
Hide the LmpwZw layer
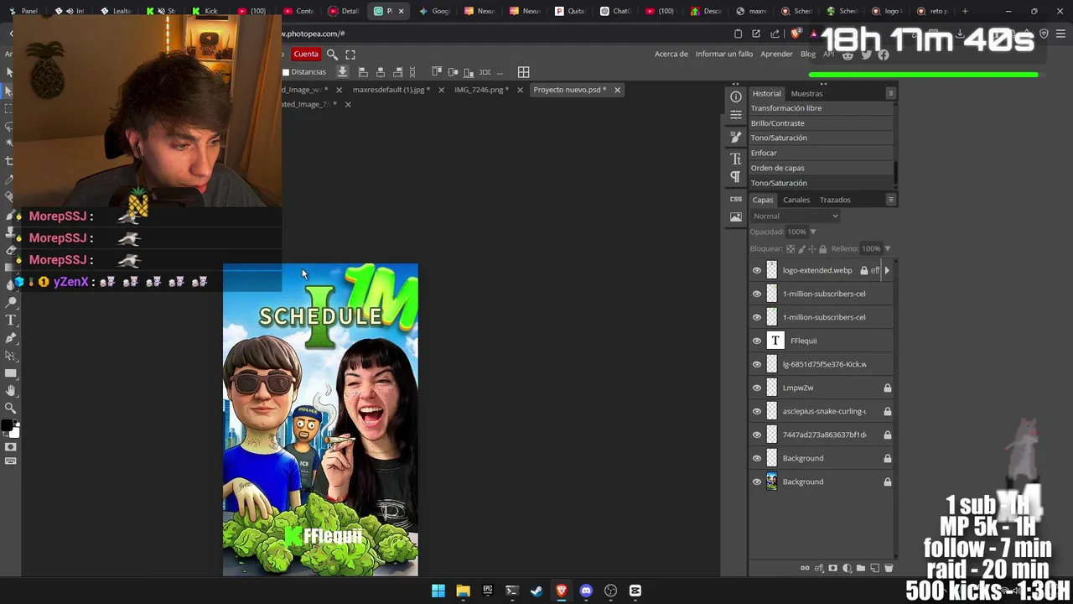[757, 388]
